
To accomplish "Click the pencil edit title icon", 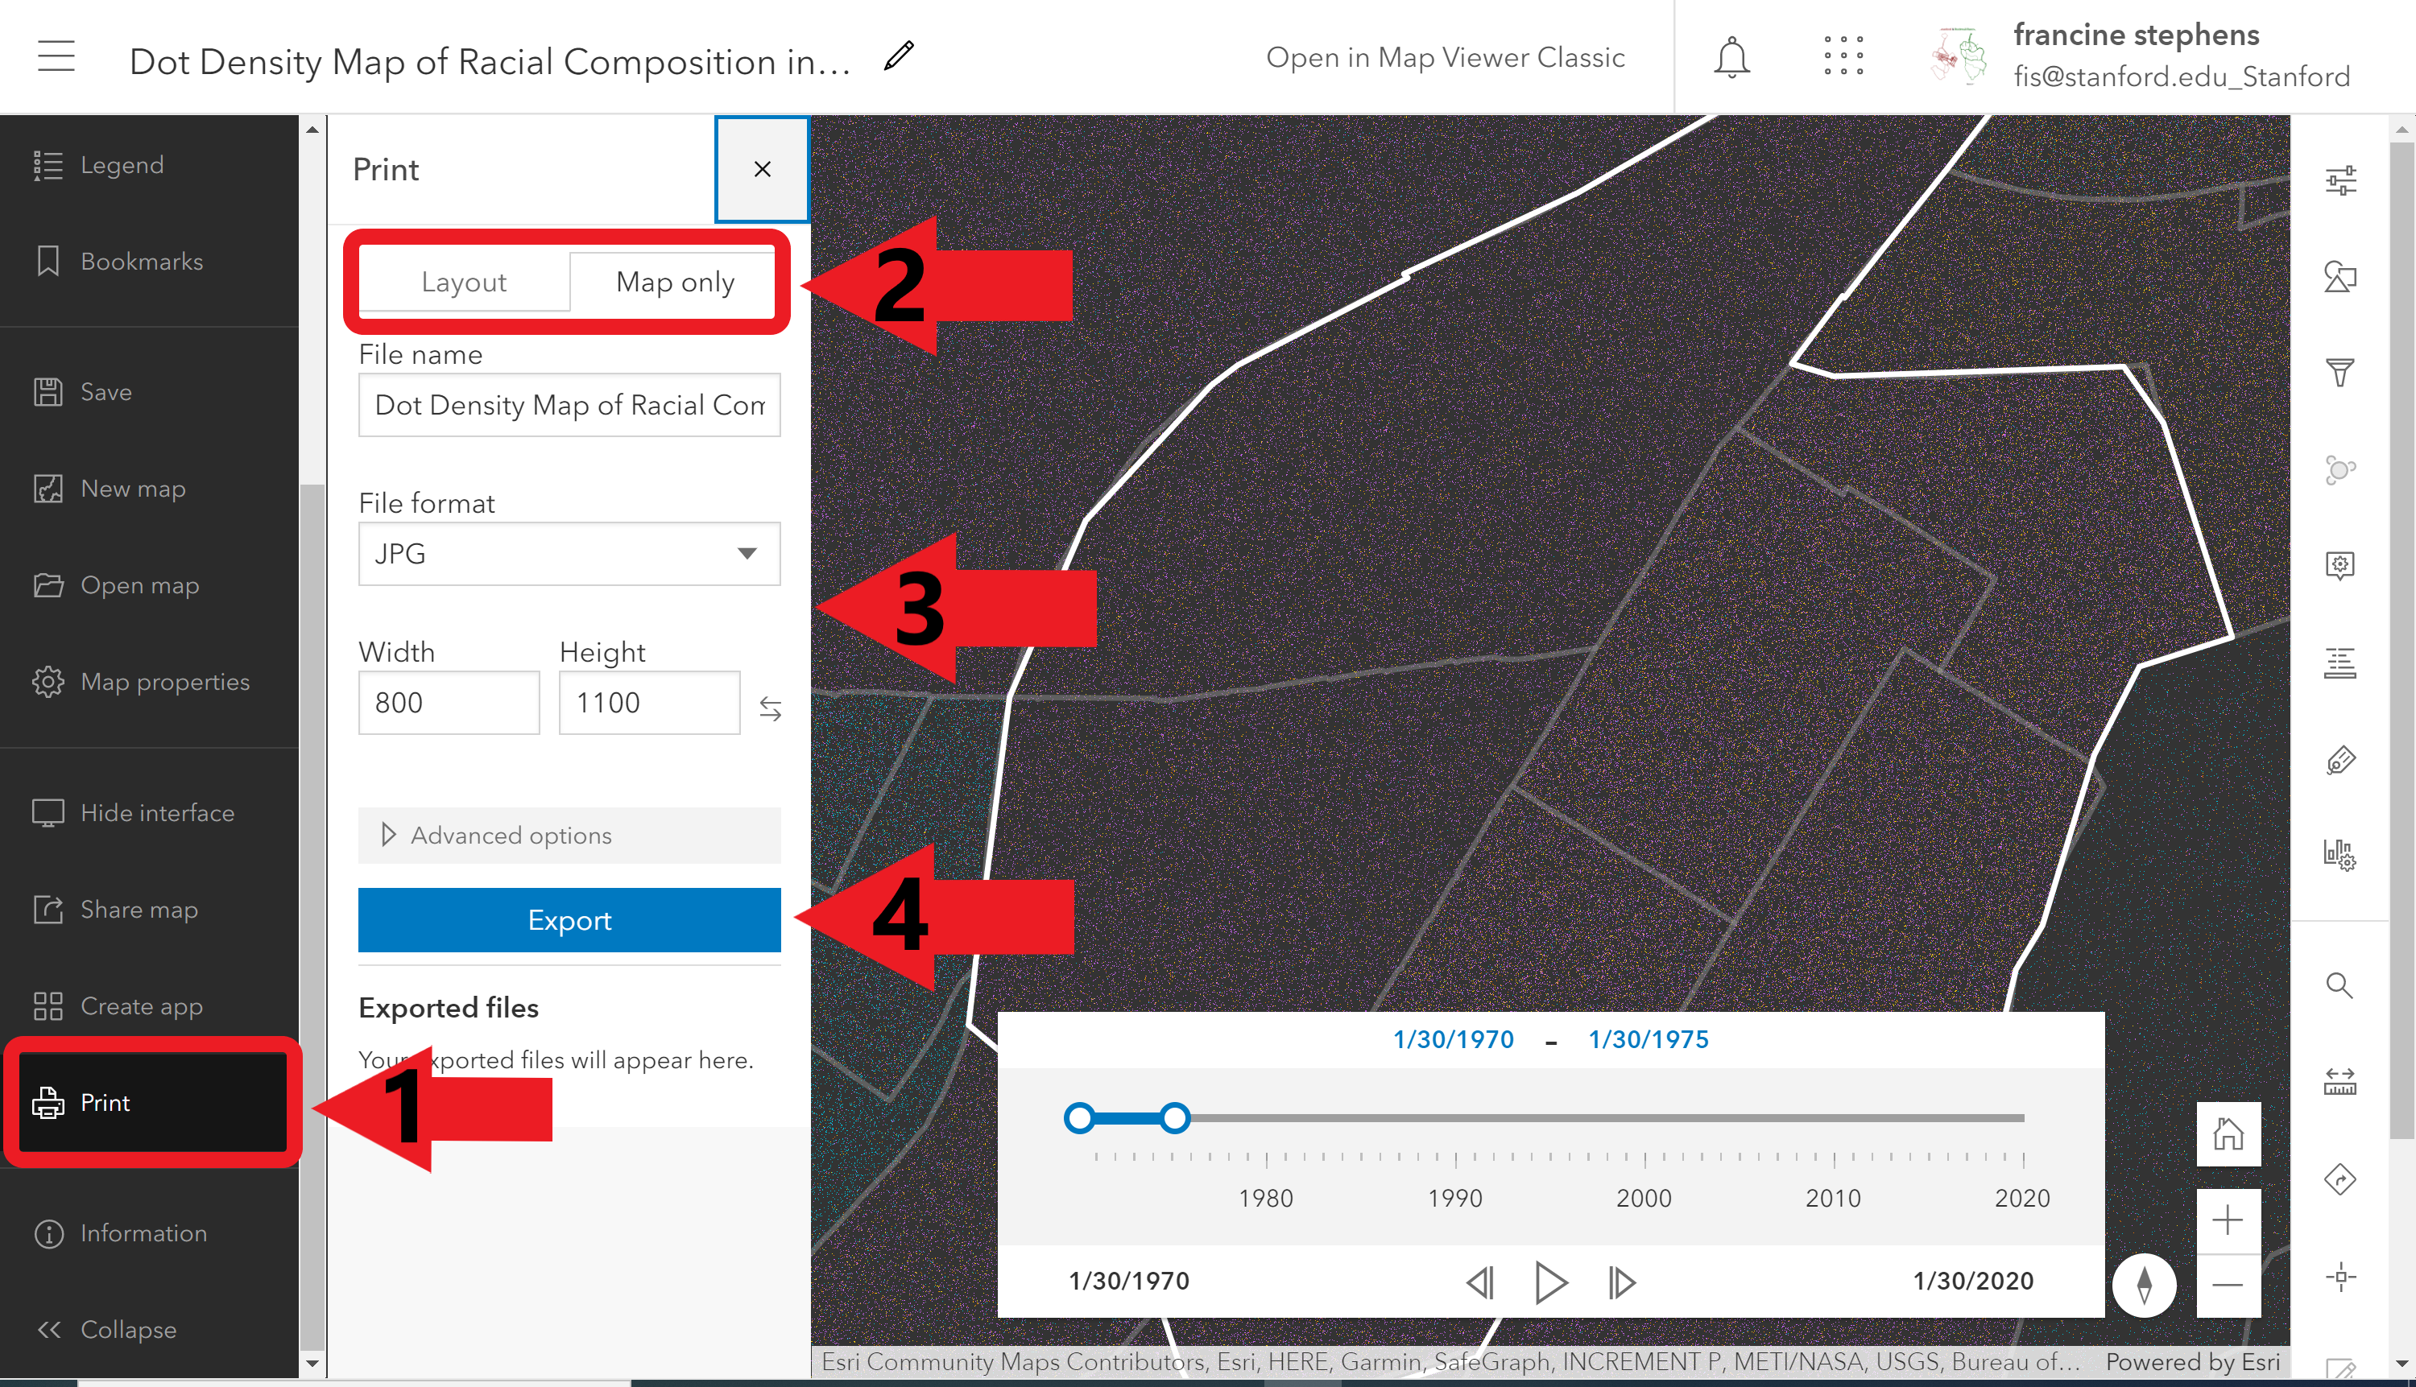I will pos(899,56).
